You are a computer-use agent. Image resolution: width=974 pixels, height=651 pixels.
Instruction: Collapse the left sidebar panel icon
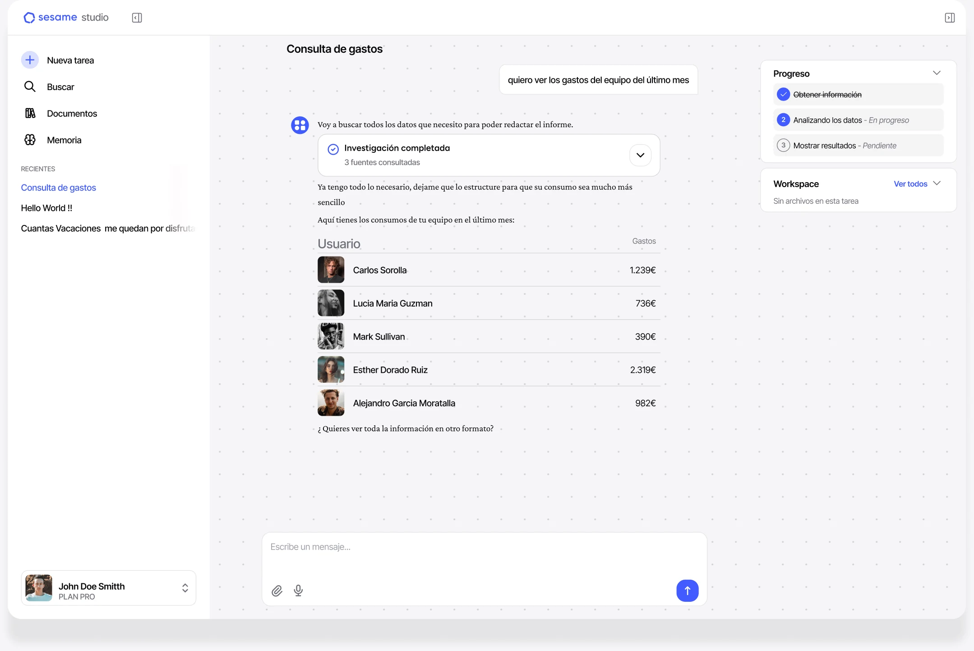[x=137, y=18]
